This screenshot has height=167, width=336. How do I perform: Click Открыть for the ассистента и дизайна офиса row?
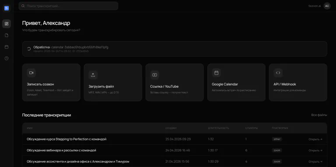(x=315, y=162)
